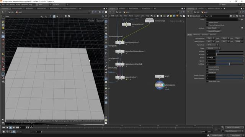Select the Symmetry parameter tab
Viewport: 245px width, 137px height.
[205, 35]
